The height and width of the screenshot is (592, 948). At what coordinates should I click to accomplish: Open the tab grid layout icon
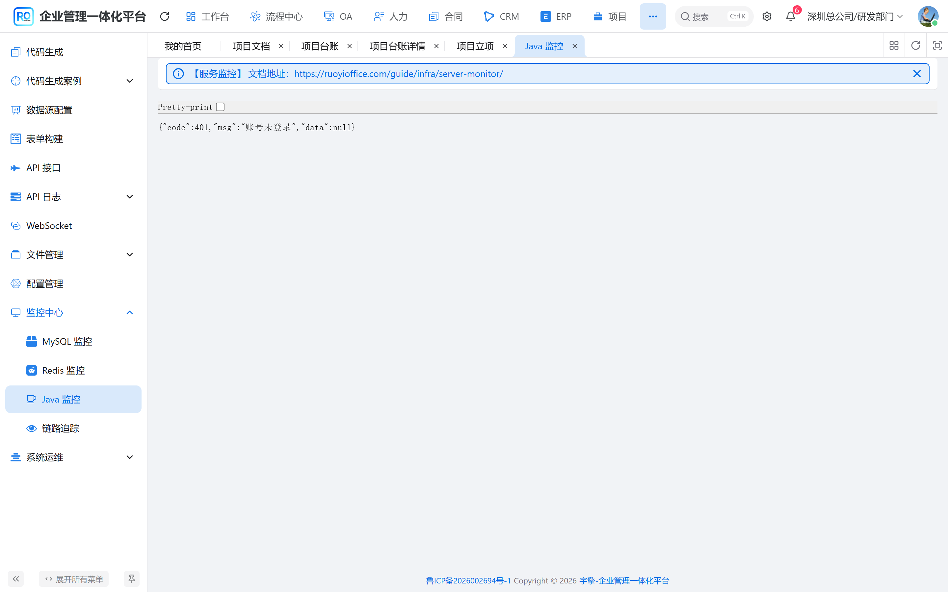click(x=894, y=46)
